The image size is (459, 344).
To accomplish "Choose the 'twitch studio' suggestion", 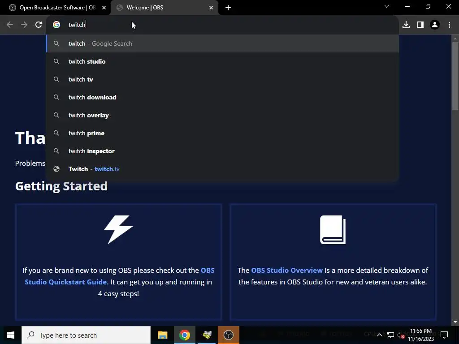I will (222, 61).
